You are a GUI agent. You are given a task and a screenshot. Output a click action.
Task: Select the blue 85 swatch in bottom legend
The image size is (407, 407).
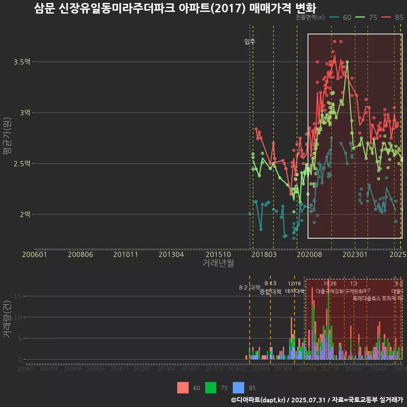point(238,388)
